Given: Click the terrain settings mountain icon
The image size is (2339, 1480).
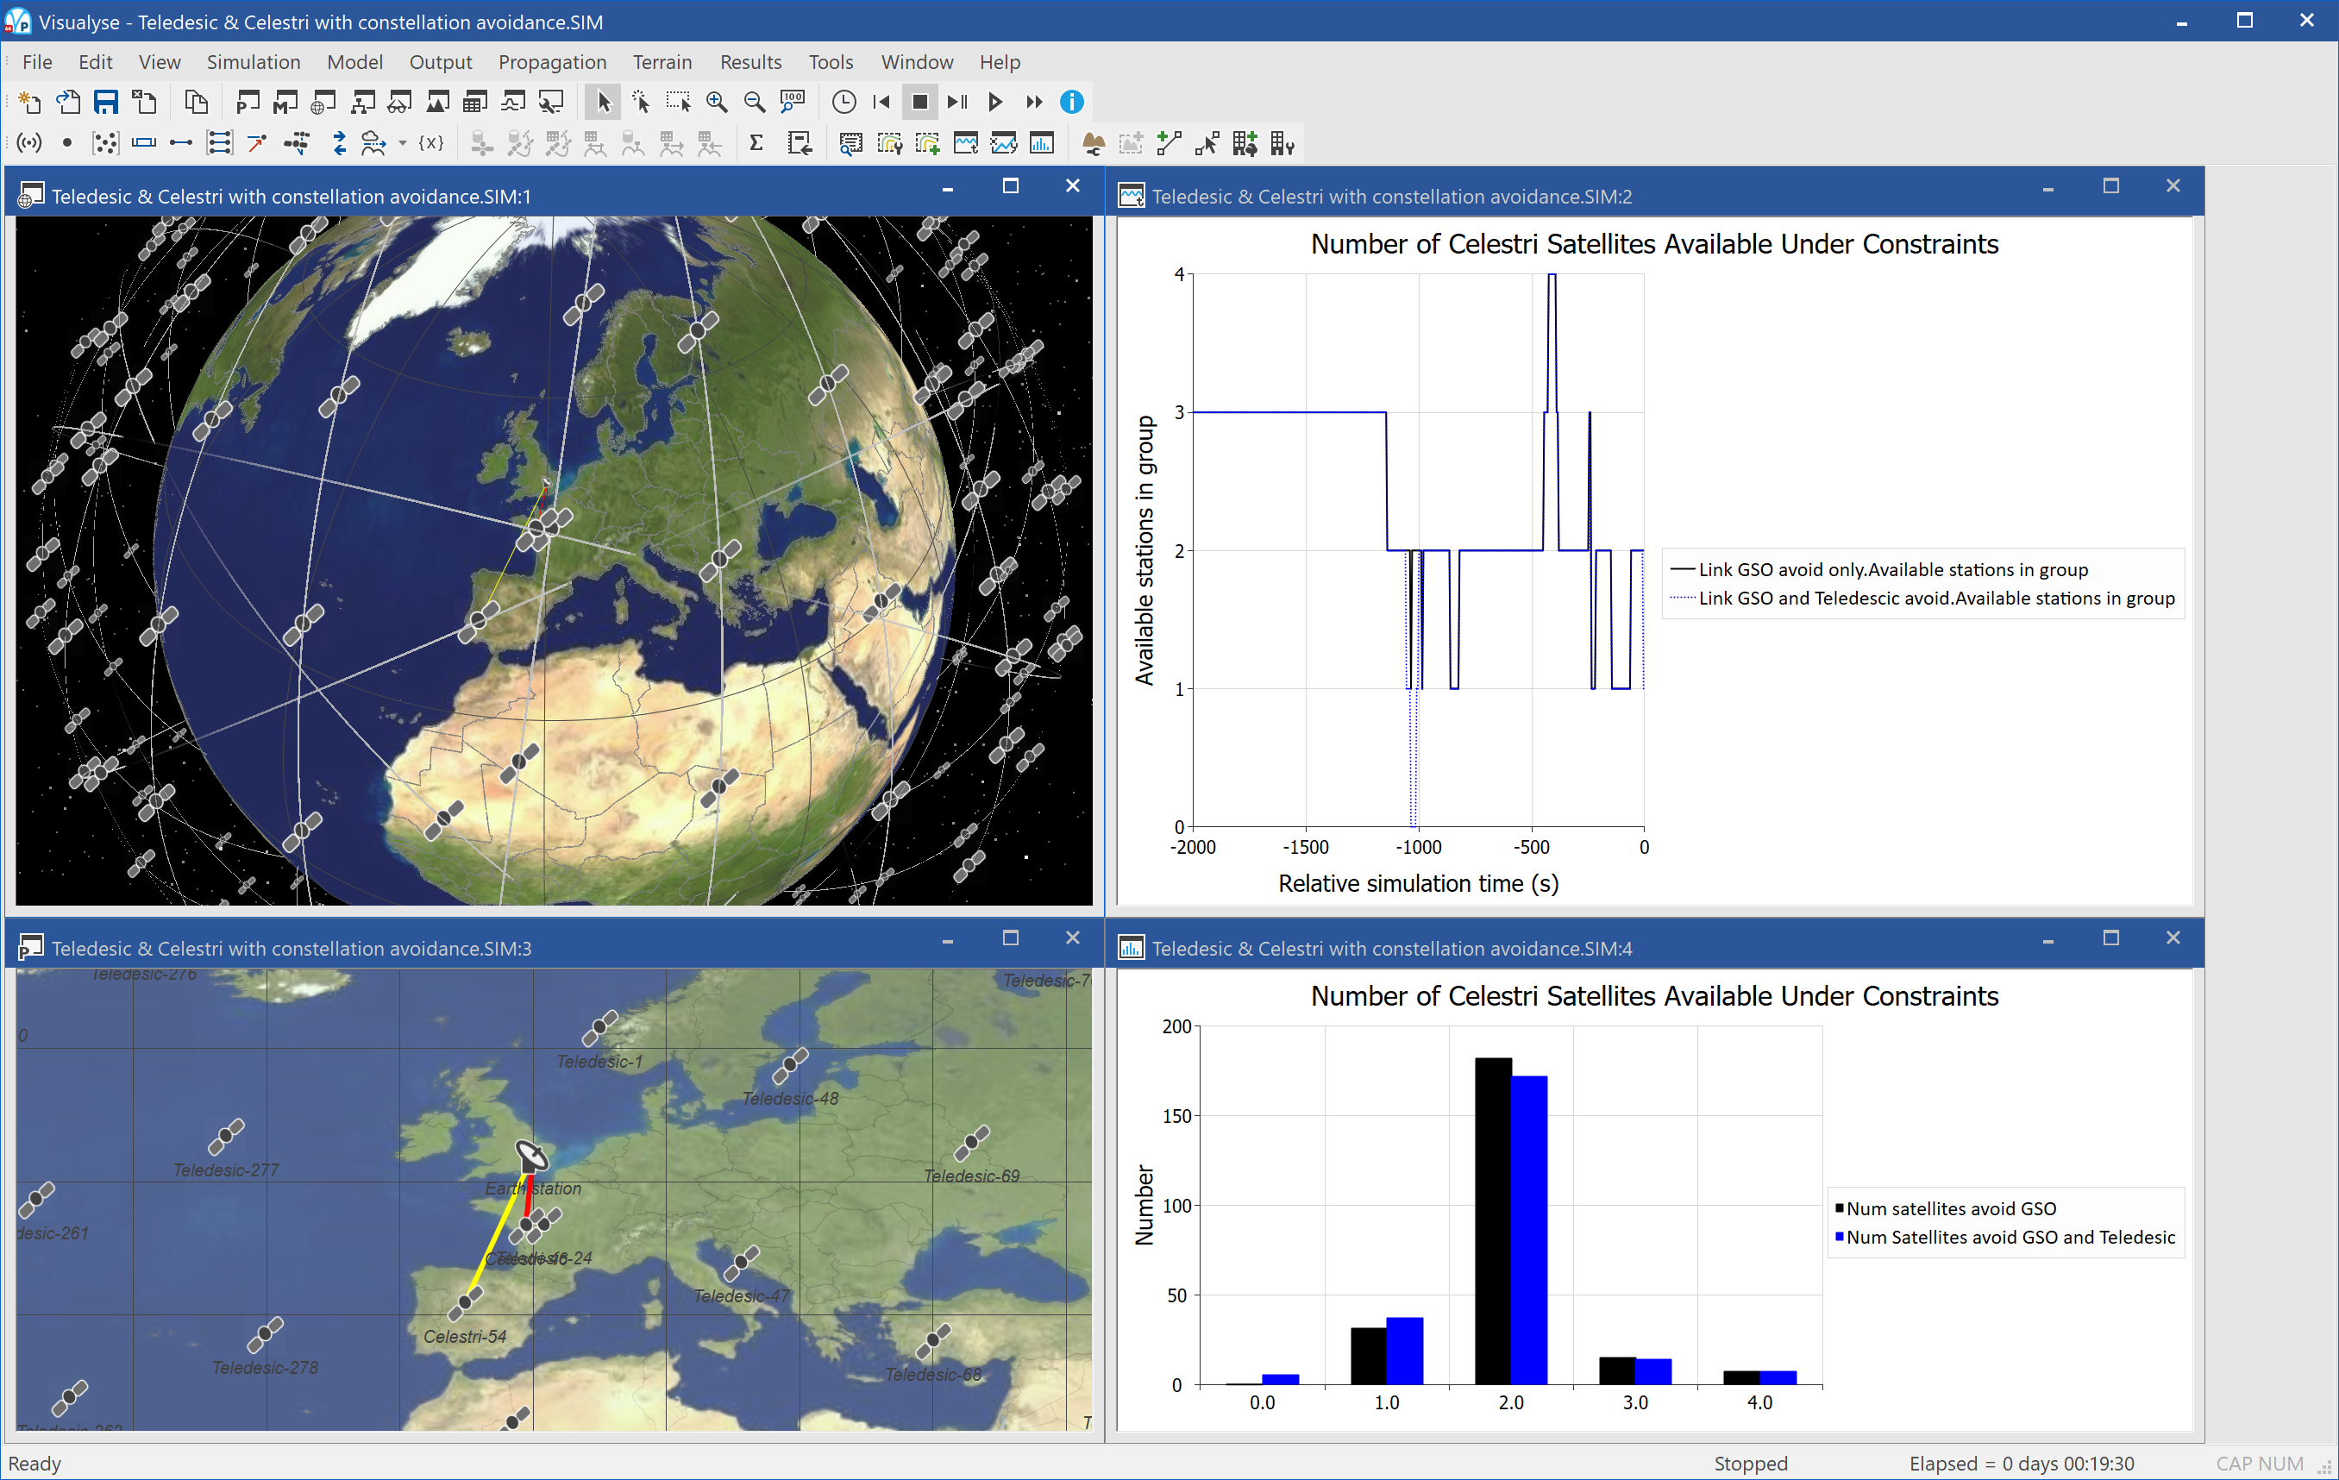Looking at the screenshot, I should pos(1093,144).
